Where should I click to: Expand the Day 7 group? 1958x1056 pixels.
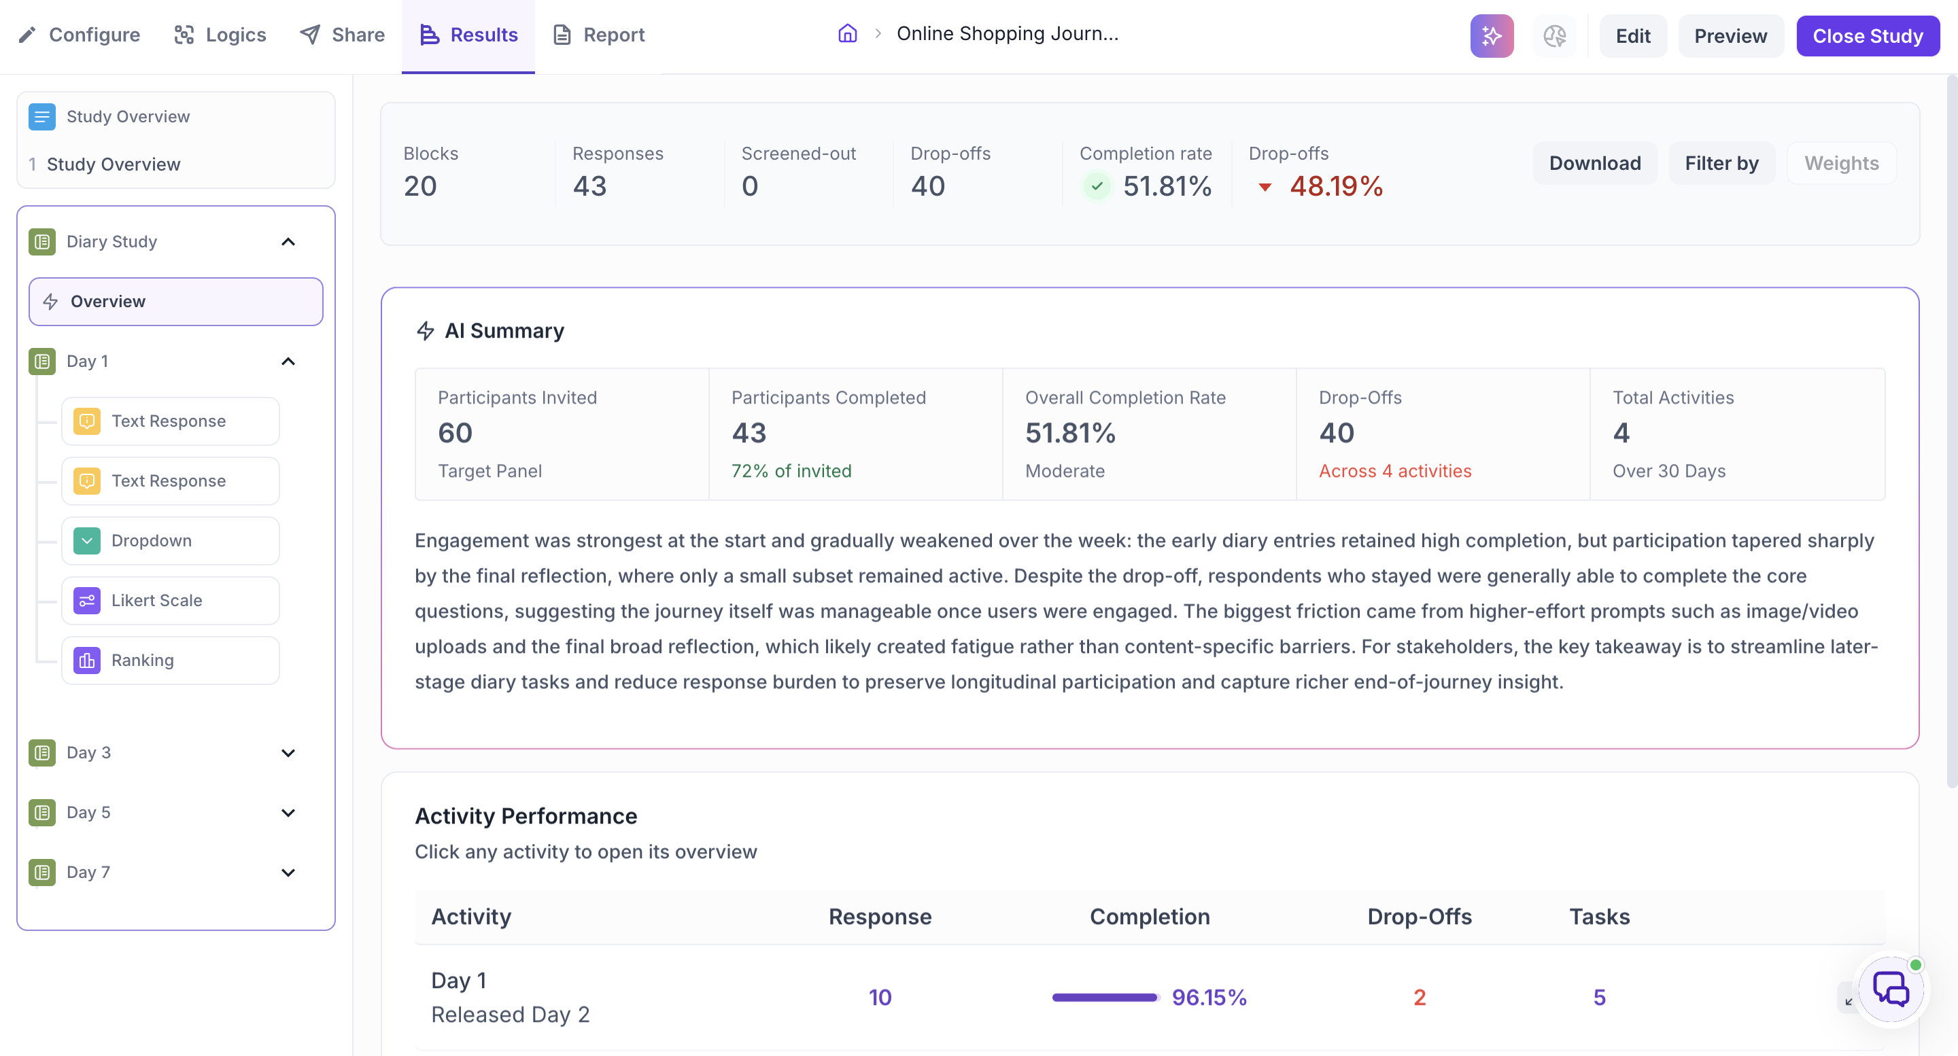(288, 872)
